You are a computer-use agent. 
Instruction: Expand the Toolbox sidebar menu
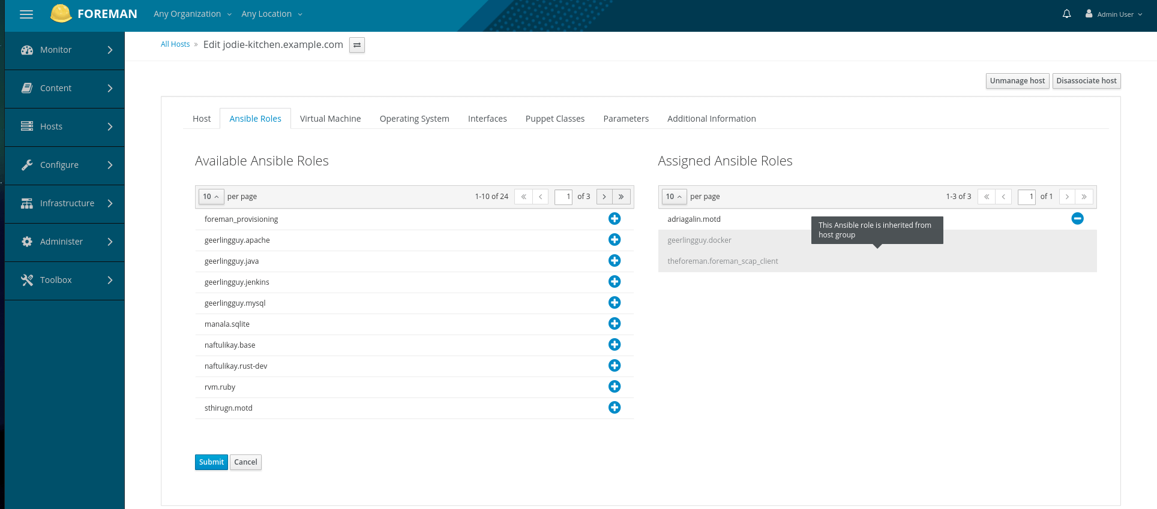pos(65,281)
